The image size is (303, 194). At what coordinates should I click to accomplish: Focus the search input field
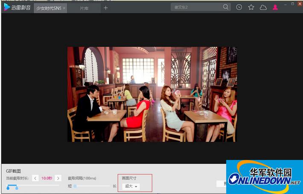pos(196,7)
